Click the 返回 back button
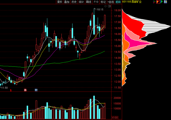171x120 pixels. [x=118, y=2]
